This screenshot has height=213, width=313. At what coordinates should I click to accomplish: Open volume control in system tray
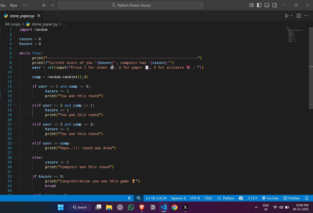(x=281, y=207)
